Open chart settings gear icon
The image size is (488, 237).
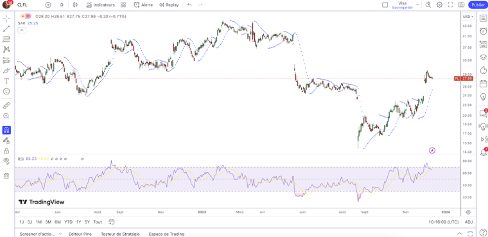click(439, 4)
